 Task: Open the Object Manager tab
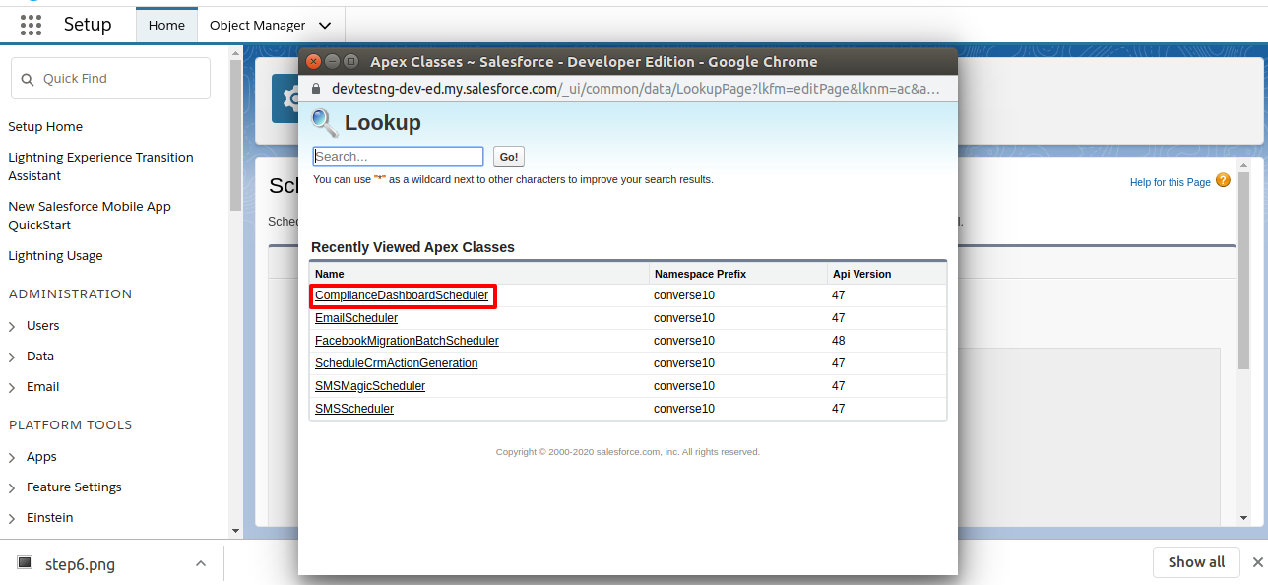point(257,26)
